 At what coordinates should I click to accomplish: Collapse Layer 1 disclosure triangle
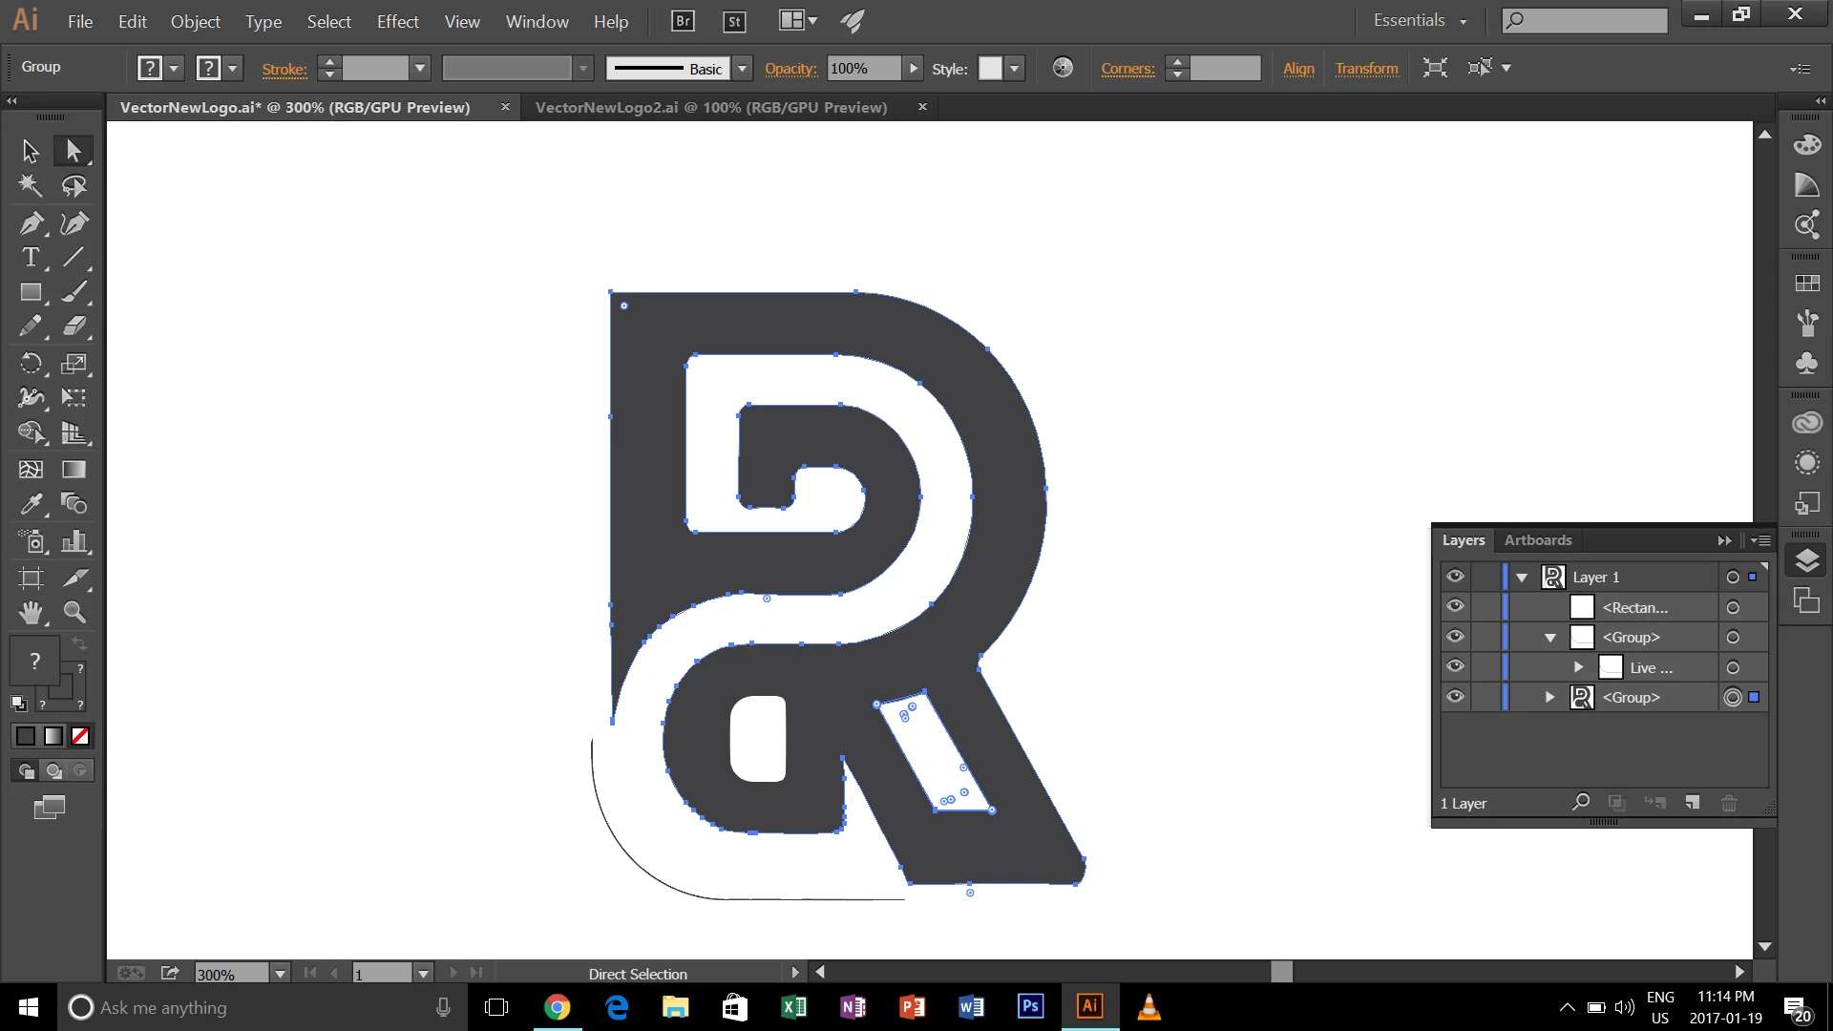coord(1522,578)
